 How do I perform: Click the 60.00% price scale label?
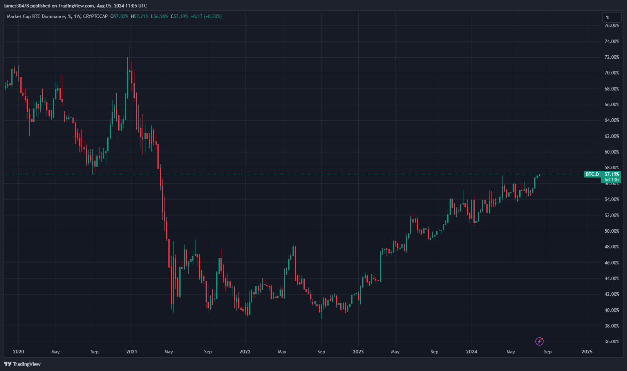tap(612, 152)
